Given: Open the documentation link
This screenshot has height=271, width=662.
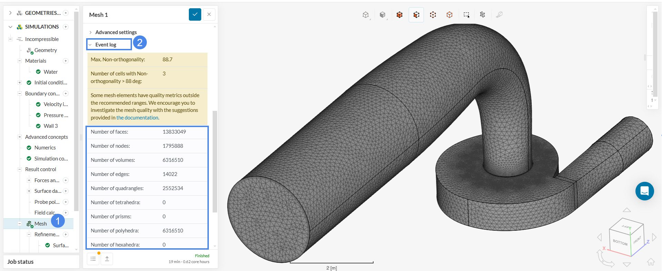Looking at the screenshot, I should (x=138, y=118).
